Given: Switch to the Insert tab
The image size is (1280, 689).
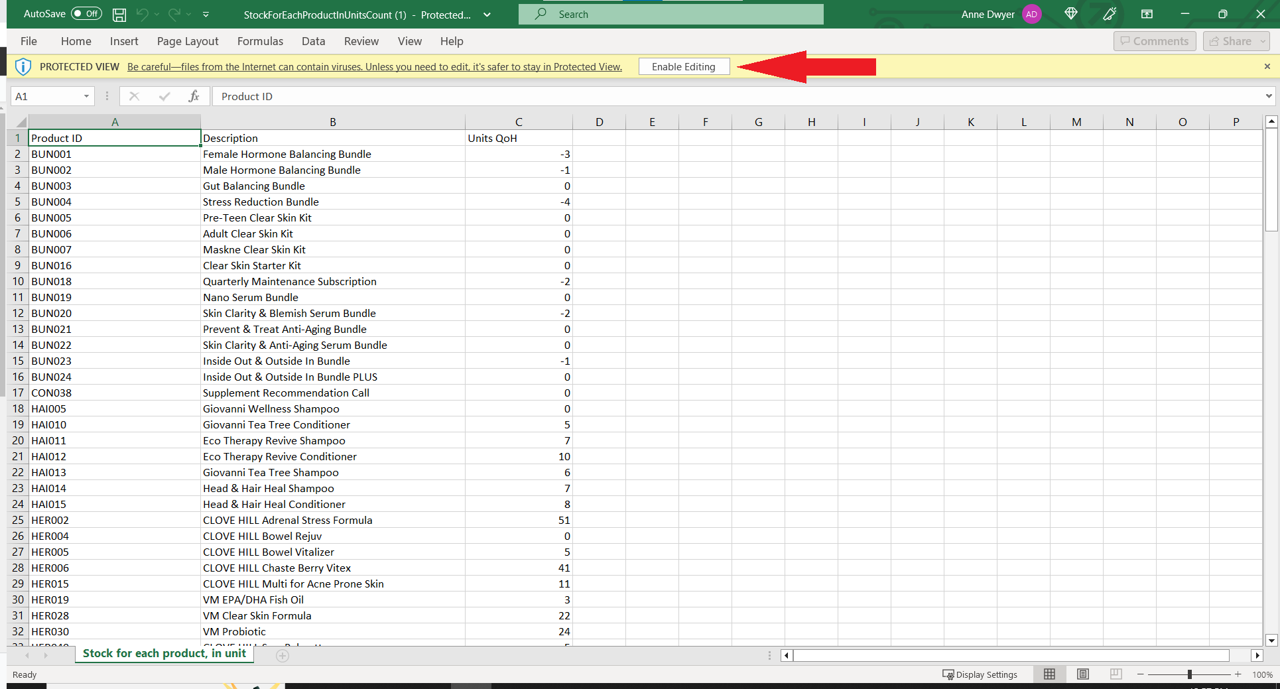Looking at the screenshot, I should click(124, 41).
